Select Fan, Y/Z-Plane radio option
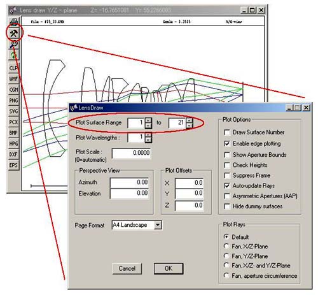The height and width of the screenshot is (295, 318). tap(226, 256)
